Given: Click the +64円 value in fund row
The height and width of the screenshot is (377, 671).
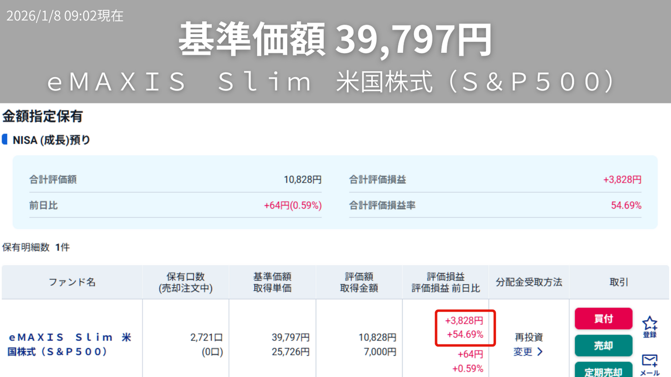Looking at the screenshot, I should (470, 354).
